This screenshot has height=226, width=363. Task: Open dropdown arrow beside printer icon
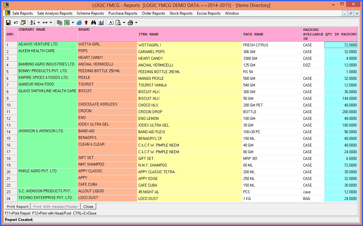(x=136, y=23)
